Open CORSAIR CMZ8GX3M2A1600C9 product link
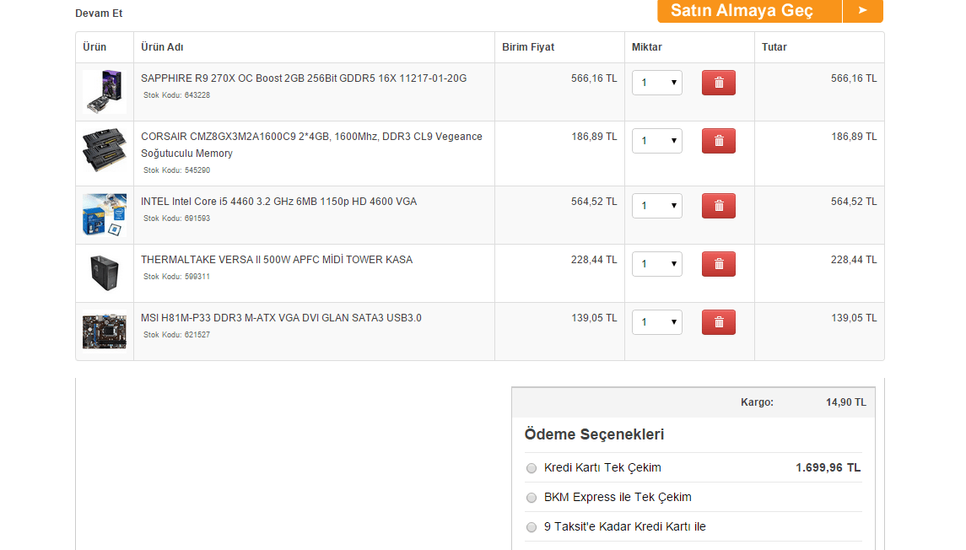 pyautogui.click(x=311, y=145)
